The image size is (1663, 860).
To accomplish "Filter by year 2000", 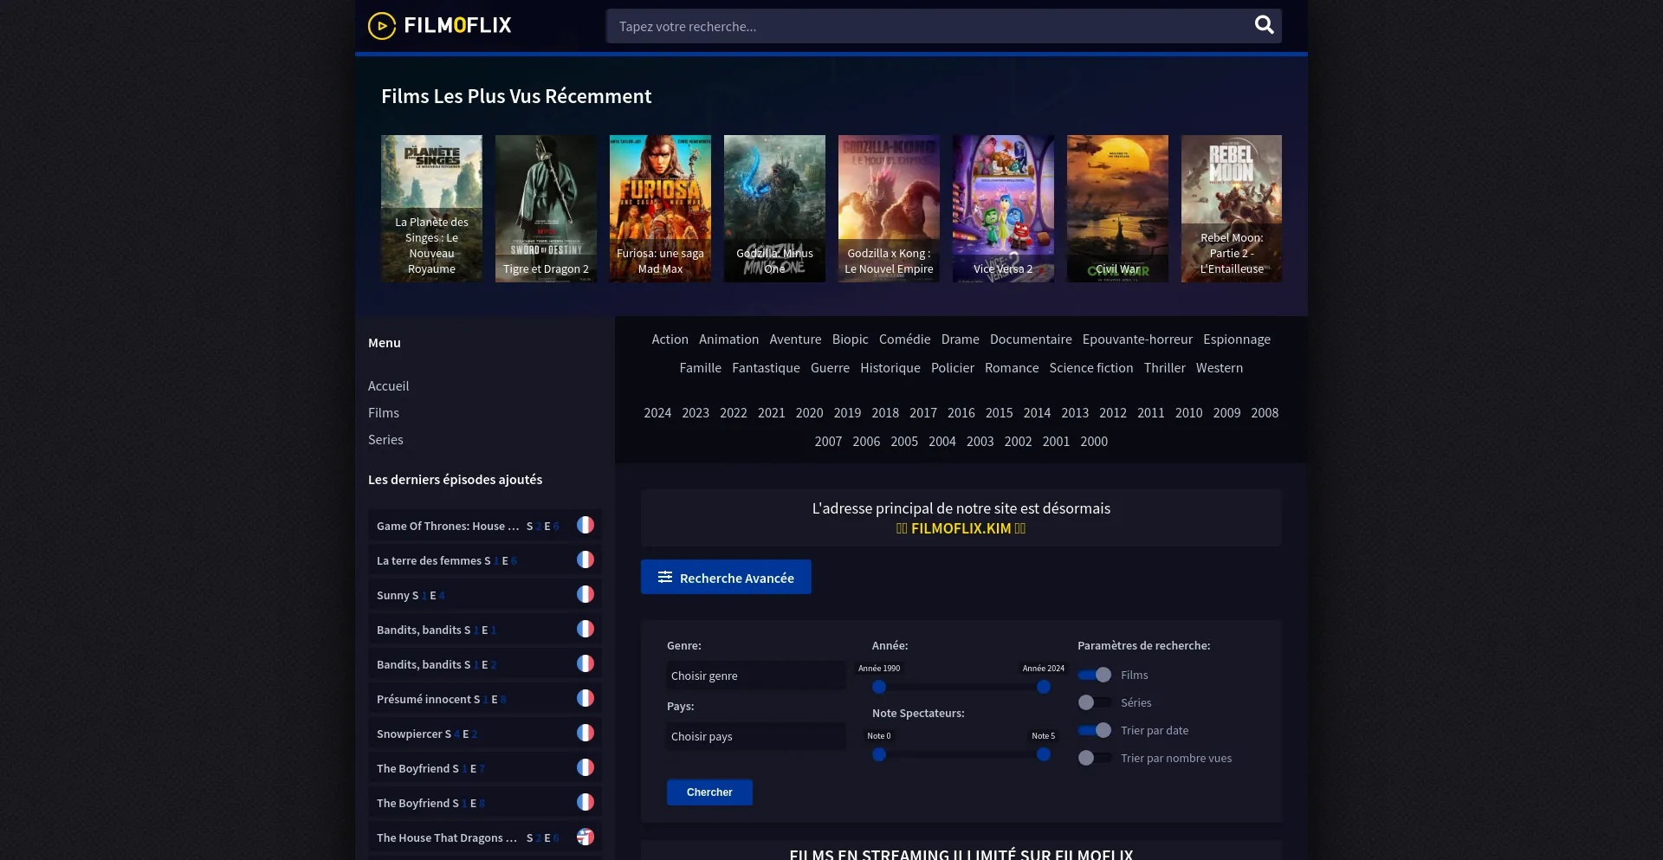I will pos(1094,441).
